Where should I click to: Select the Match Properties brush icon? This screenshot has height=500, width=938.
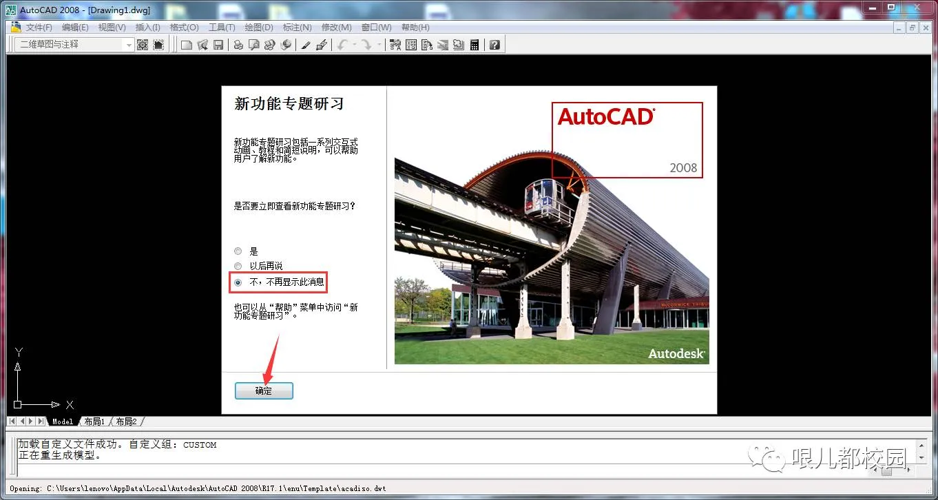click(x=306, y=45)
